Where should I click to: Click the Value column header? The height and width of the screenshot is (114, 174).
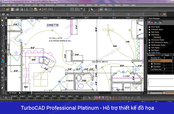pyautogui.click(x=168, y=55)
